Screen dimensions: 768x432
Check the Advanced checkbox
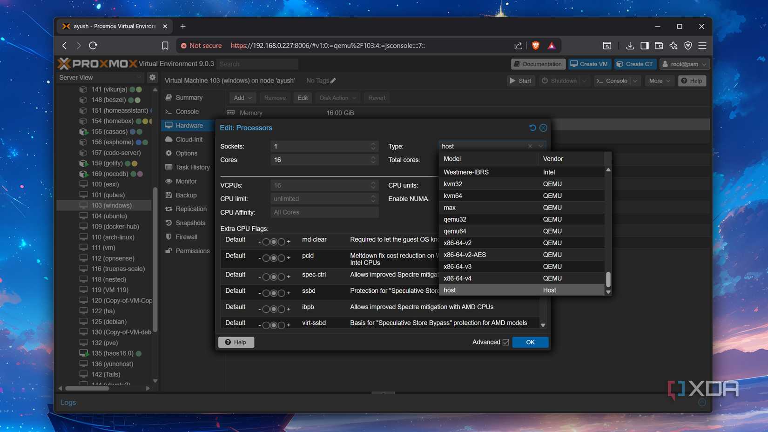click(x=505, y=342)
